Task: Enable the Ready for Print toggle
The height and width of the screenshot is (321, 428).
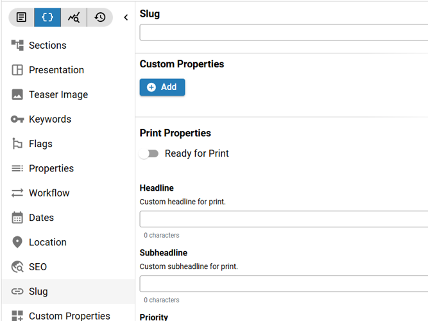Action: tap(150, 154)
